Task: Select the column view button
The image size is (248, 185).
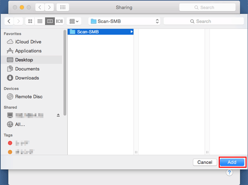Action: coord(50,21)
